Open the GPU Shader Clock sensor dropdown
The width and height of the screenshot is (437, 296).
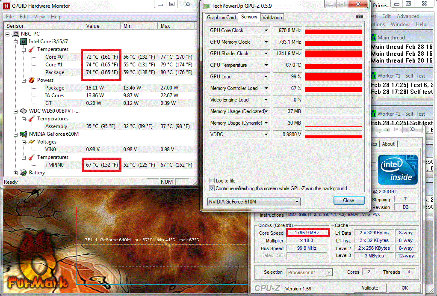click(266, 54)
